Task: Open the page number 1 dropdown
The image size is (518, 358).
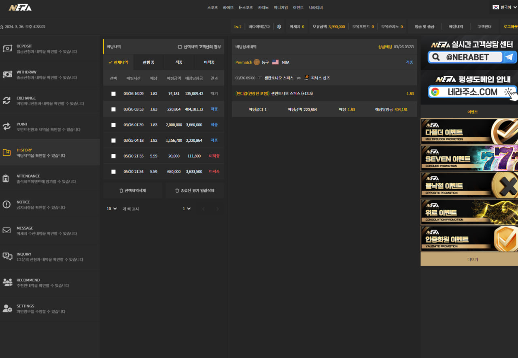Action: click(x=187, y=209)
